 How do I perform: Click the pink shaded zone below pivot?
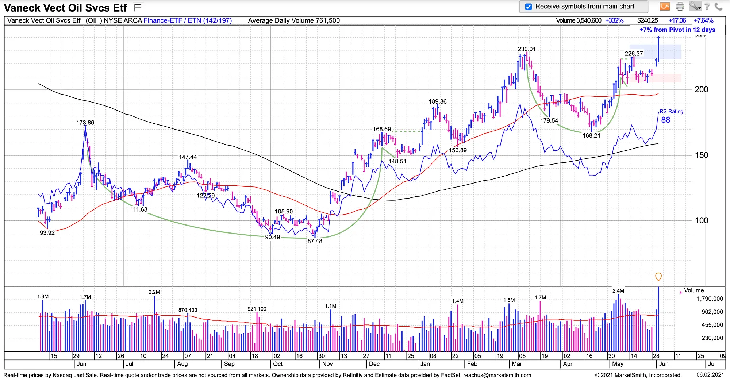pyautogui.click(x=655, y=78)
